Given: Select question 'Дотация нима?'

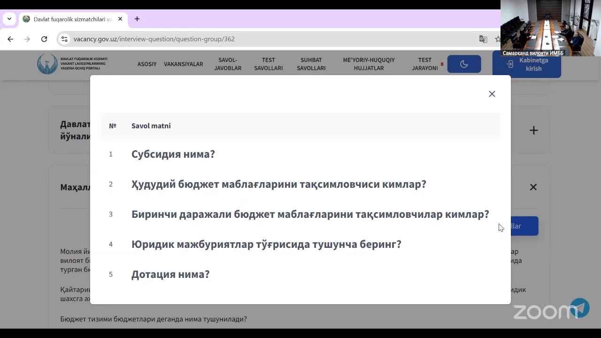Looking at the screenshot, I should (x=170, y=274).
